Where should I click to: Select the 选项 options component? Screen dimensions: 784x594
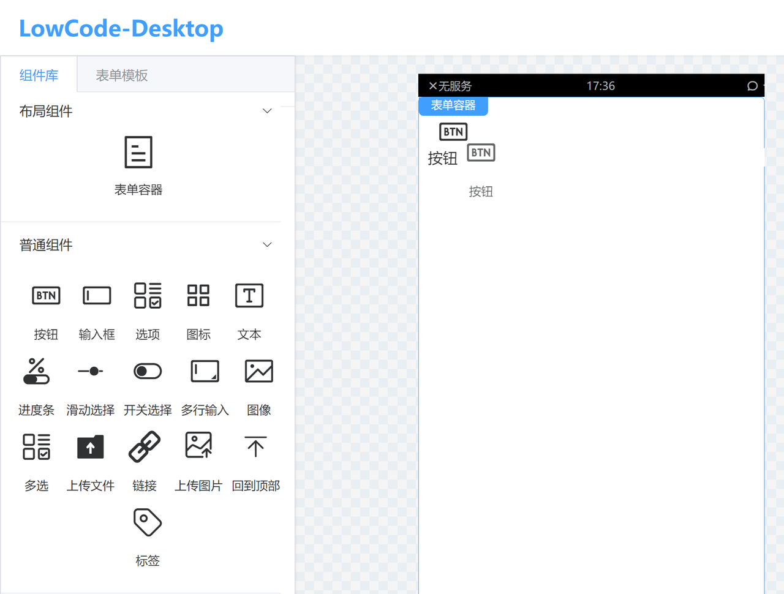click(147, 309)
